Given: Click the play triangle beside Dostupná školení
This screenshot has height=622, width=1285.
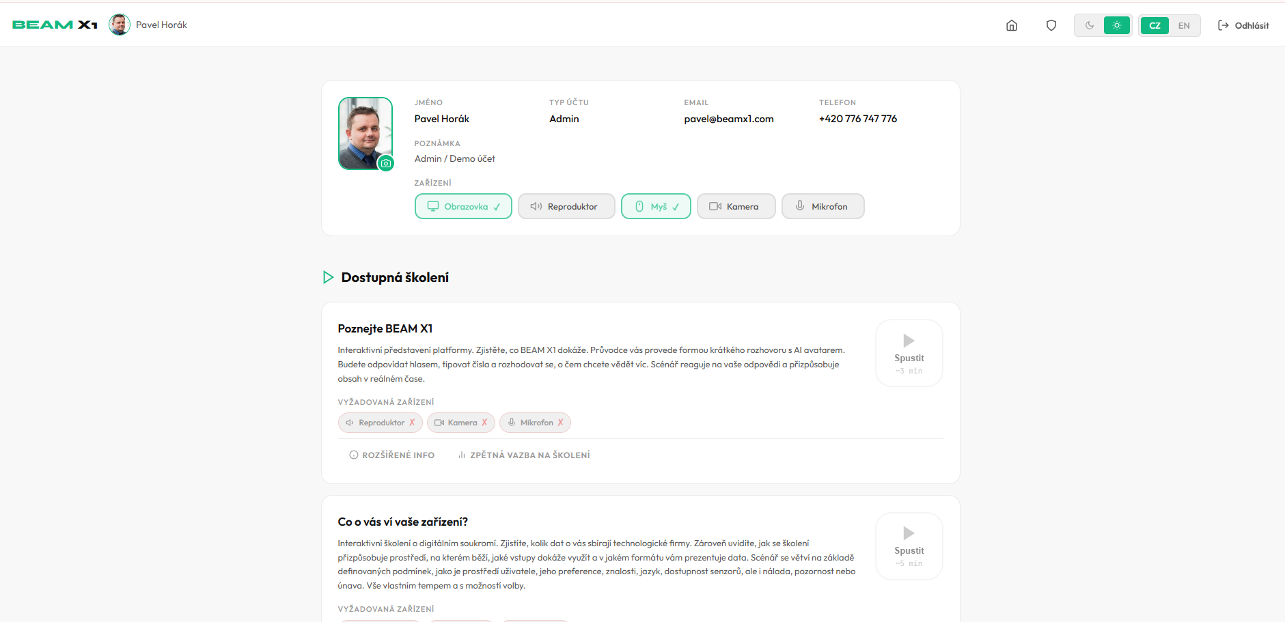Looking at the screenshot, I should tap(328, 277).
